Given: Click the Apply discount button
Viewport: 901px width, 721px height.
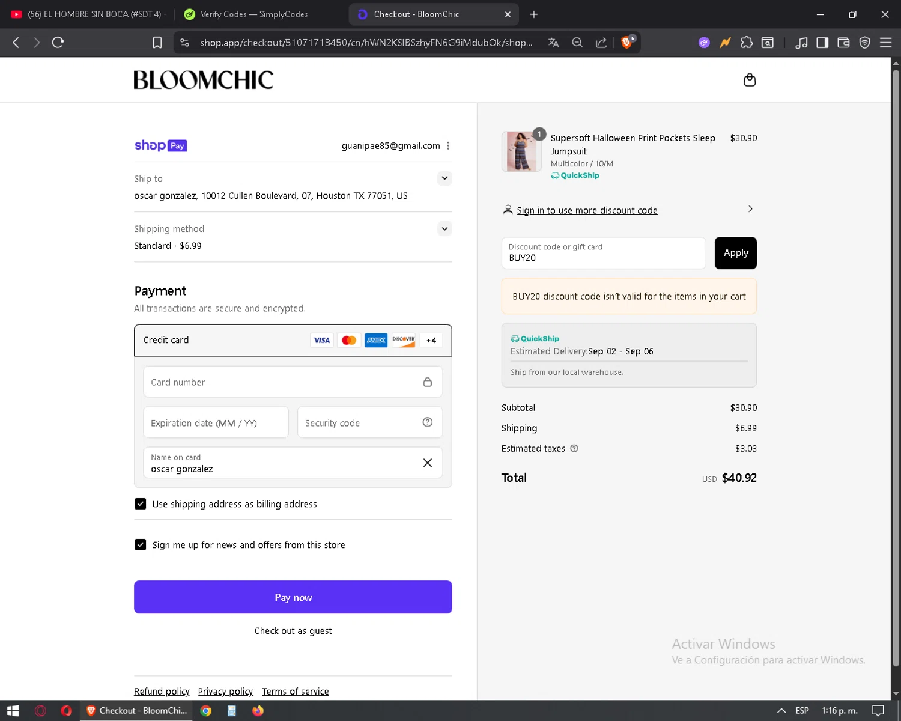Looking at the screenshot, I should 735,253.
